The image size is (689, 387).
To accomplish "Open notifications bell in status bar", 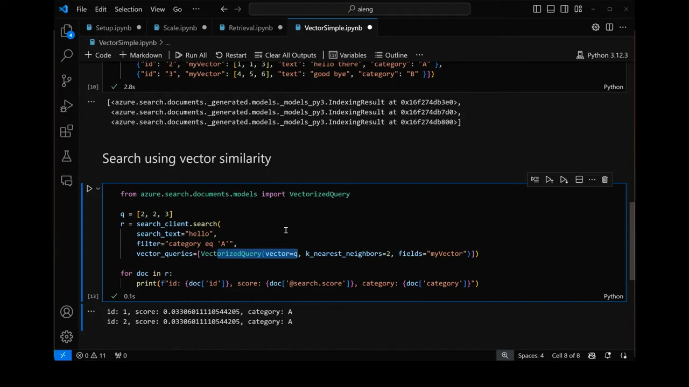I will pyautogui.click(x=608, y=355).
